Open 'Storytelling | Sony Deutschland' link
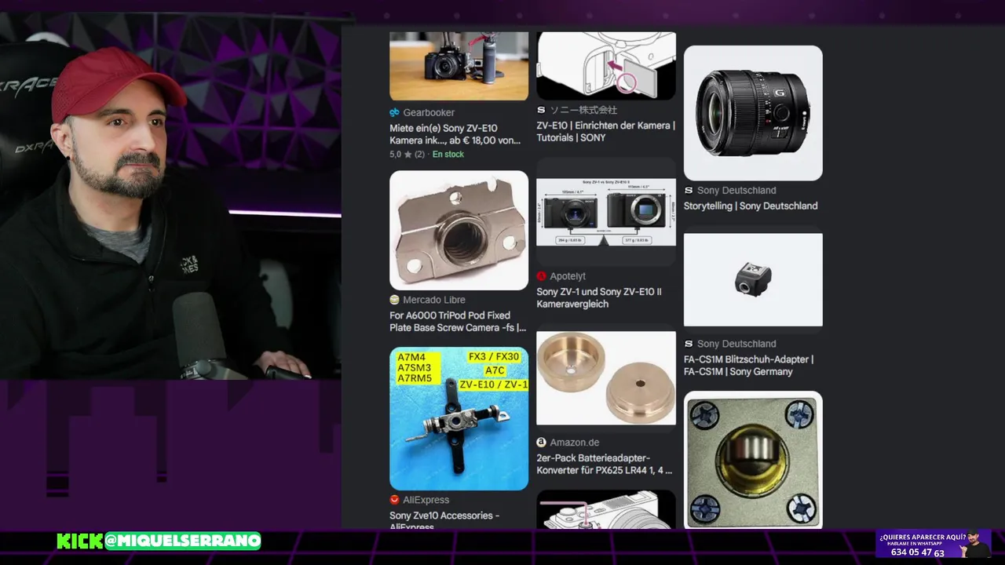 coord(751,206)
